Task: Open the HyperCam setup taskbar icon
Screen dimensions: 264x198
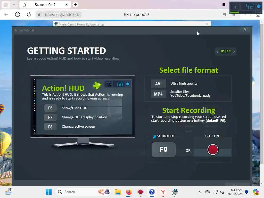Action: pos(175,192)
